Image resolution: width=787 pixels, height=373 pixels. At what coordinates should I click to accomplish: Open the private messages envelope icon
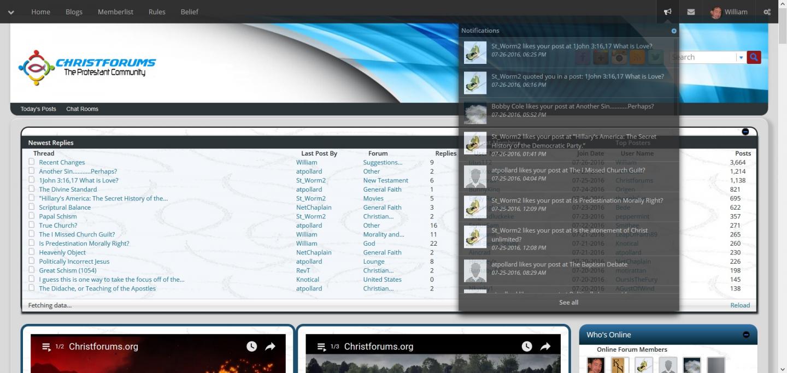[x=691, y=12]
